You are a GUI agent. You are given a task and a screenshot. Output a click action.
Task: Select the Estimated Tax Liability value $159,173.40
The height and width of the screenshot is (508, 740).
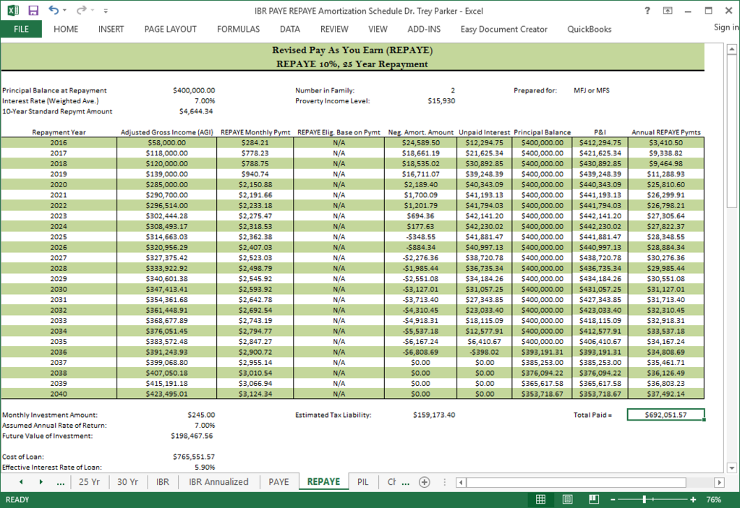click(434, 416)
